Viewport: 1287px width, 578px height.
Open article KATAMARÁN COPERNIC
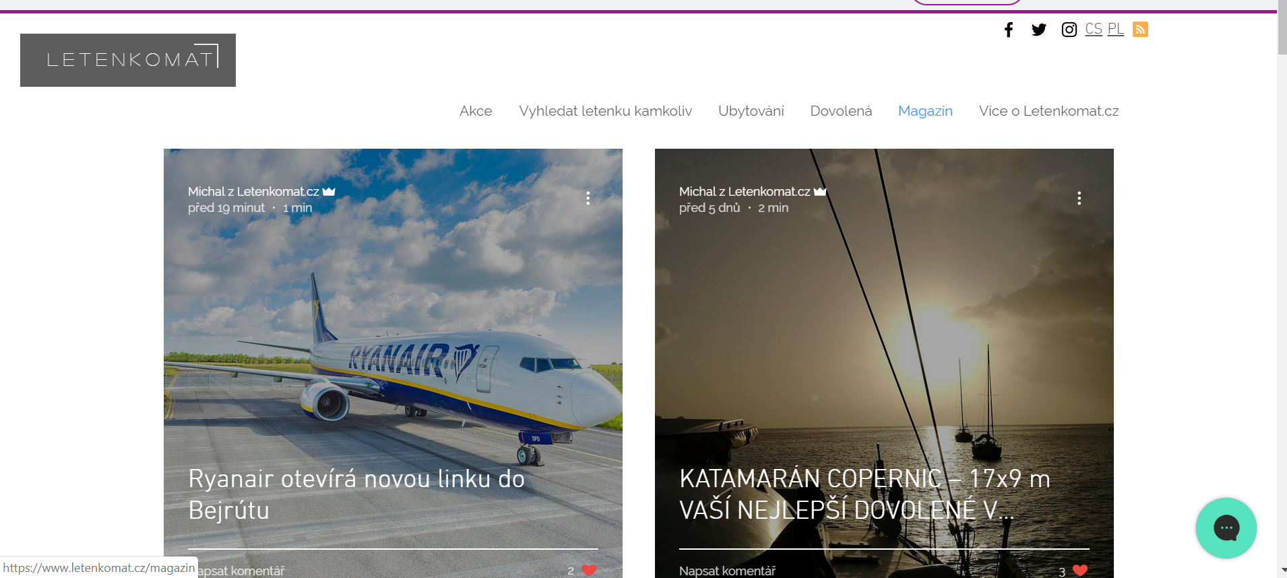point(865,495)
